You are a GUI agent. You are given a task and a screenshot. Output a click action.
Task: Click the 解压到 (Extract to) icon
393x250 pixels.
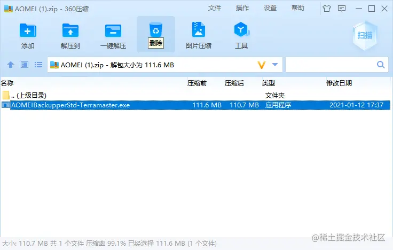[x=70, y=32]
